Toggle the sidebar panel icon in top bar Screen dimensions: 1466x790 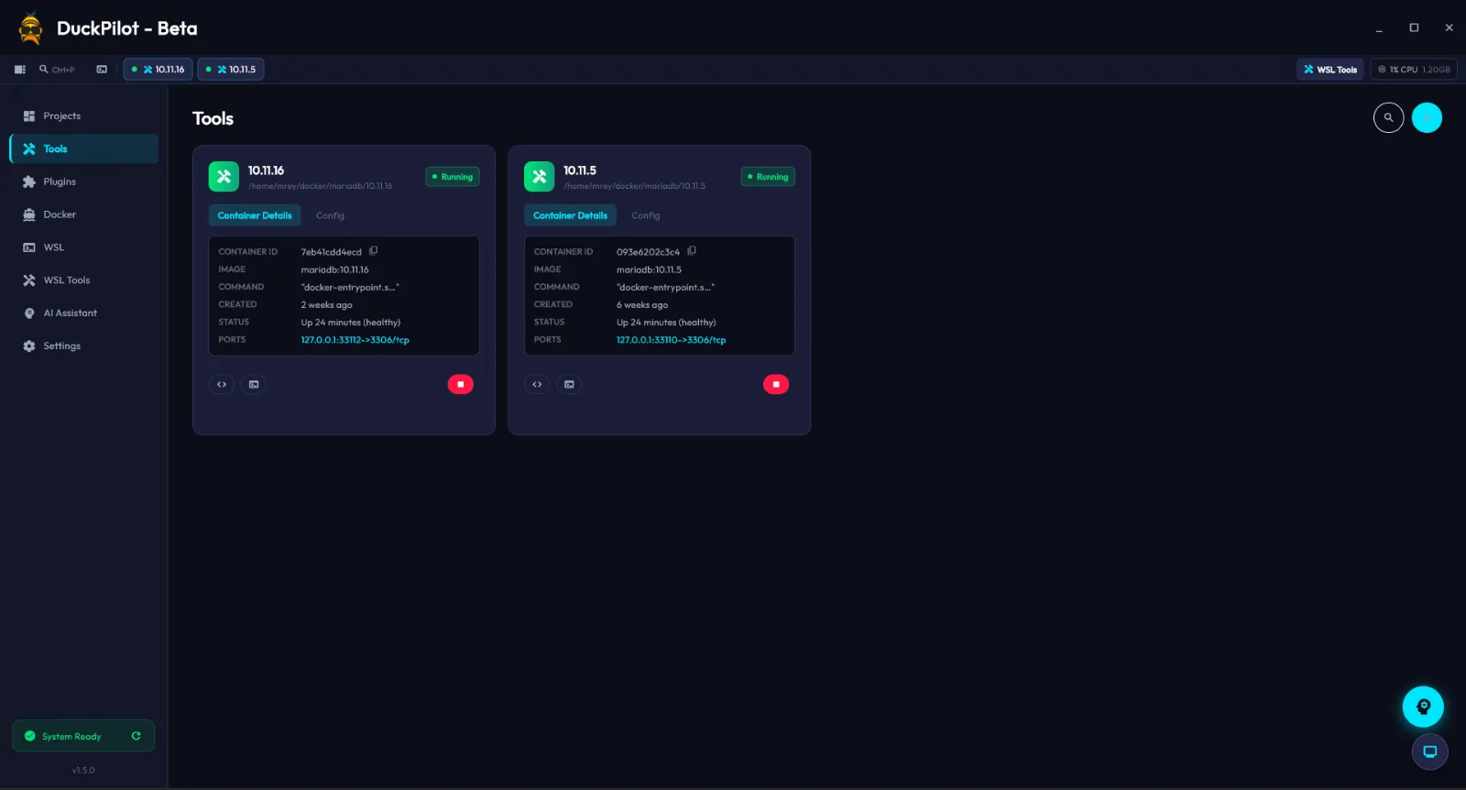point(20,70)
